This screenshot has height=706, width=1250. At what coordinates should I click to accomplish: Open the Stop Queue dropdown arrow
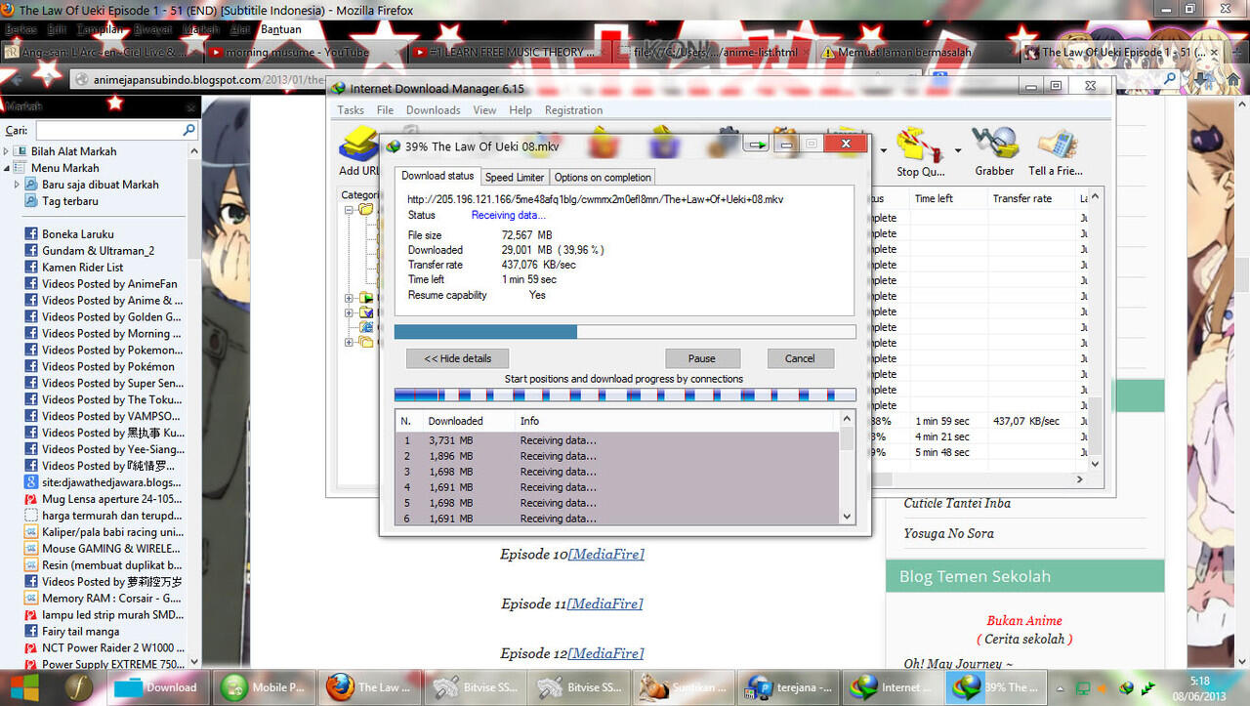click(958, 150)
